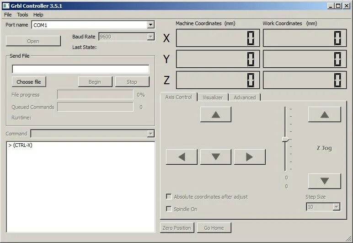
Task: Click the Stop button
Action: pos(132,82)
